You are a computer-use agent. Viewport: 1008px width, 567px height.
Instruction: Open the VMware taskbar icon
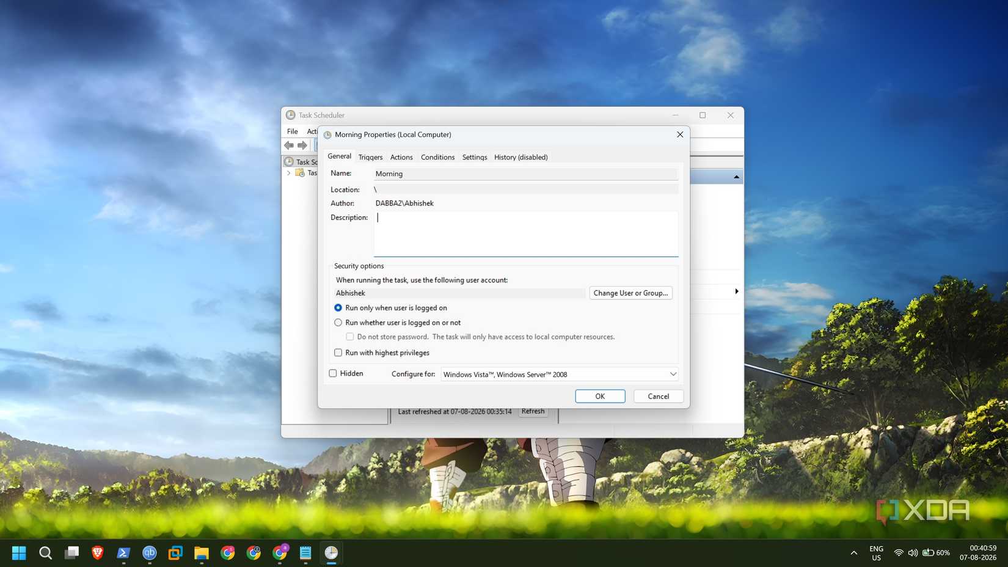tap(175, 553)
